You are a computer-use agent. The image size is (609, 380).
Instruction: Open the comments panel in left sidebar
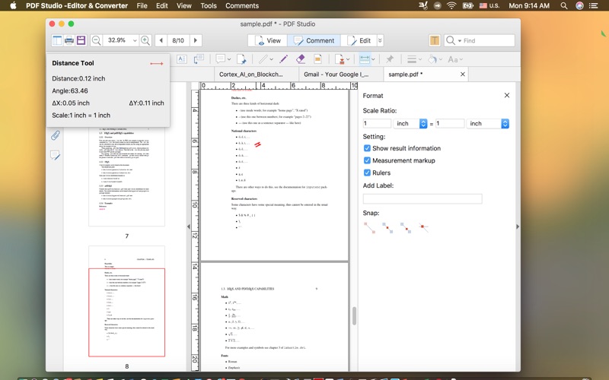[x=56, y=156]
